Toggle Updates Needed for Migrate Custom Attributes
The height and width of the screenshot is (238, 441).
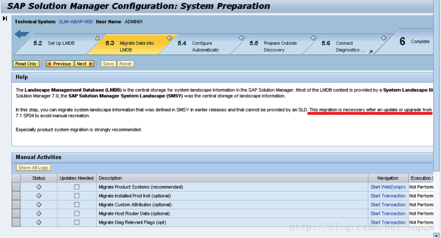tap(77, 204)
